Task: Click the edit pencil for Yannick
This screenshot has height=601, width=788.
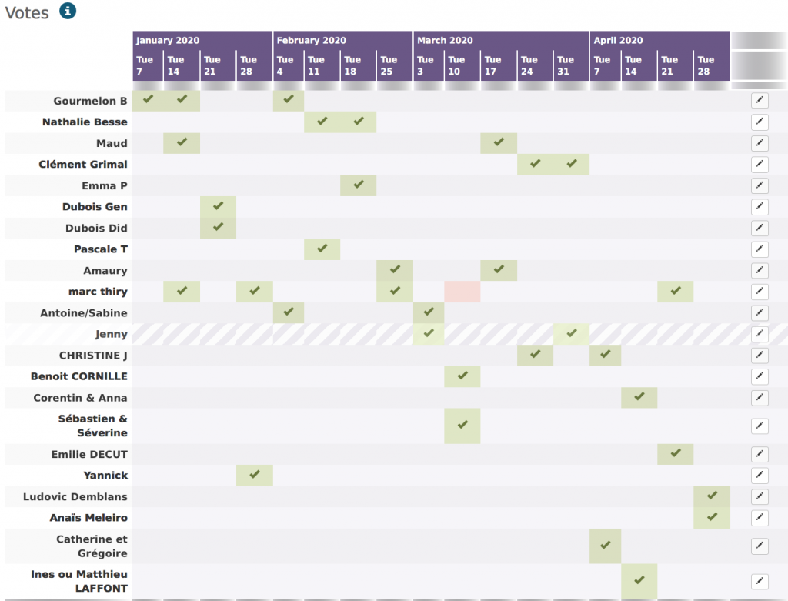Action: click(x=760, y=476)
